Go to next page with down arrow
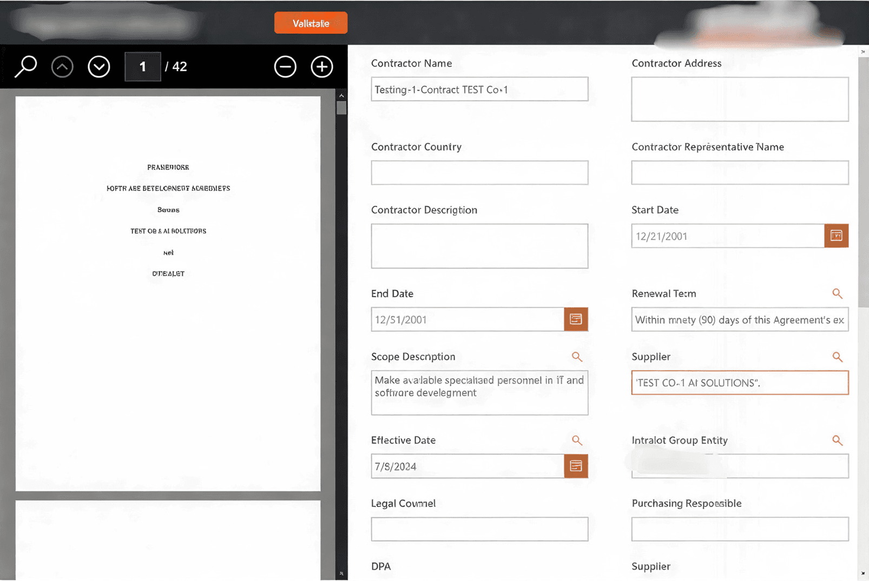 pos(99,67)
